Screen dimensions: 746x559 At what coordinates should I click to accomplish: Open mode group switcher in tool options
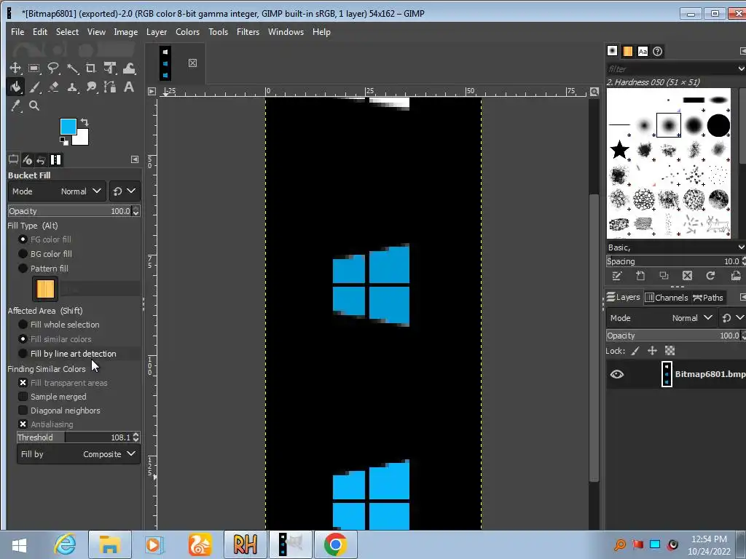(x=124, y=191)
